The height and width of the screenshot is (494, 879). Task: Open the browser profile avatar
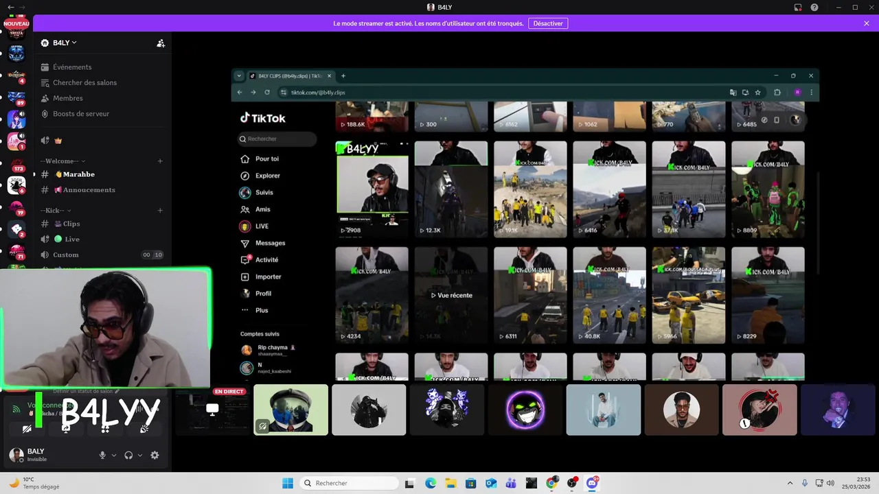[x=797, y=93]
